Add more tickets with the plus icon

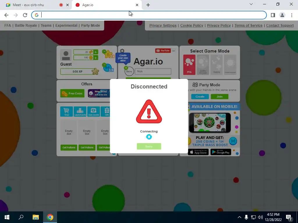96,52
